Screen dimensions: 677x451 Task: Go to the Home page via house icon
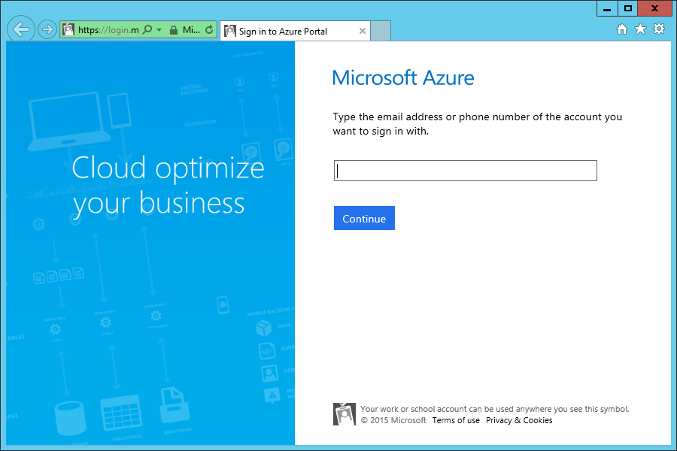[622, 29]
